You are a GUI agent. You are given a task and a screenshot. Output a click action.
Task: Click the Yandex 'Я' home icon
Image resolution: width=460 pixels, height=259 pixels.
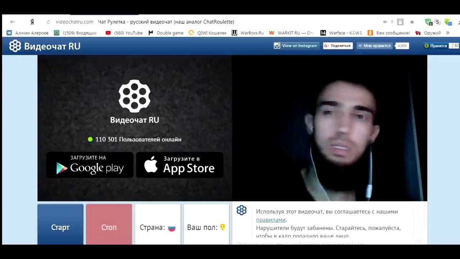click(32, 22)
